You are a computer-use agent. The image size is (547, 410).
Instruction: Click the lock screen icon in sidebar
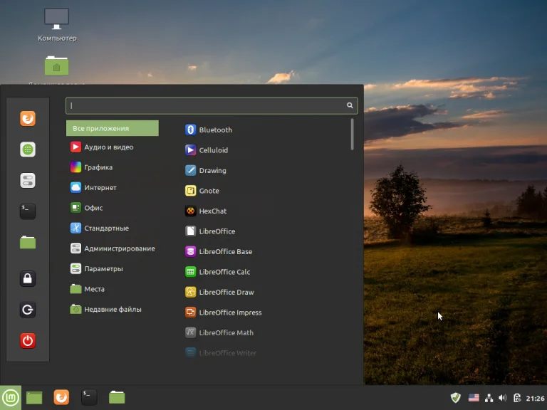point(28,278)
